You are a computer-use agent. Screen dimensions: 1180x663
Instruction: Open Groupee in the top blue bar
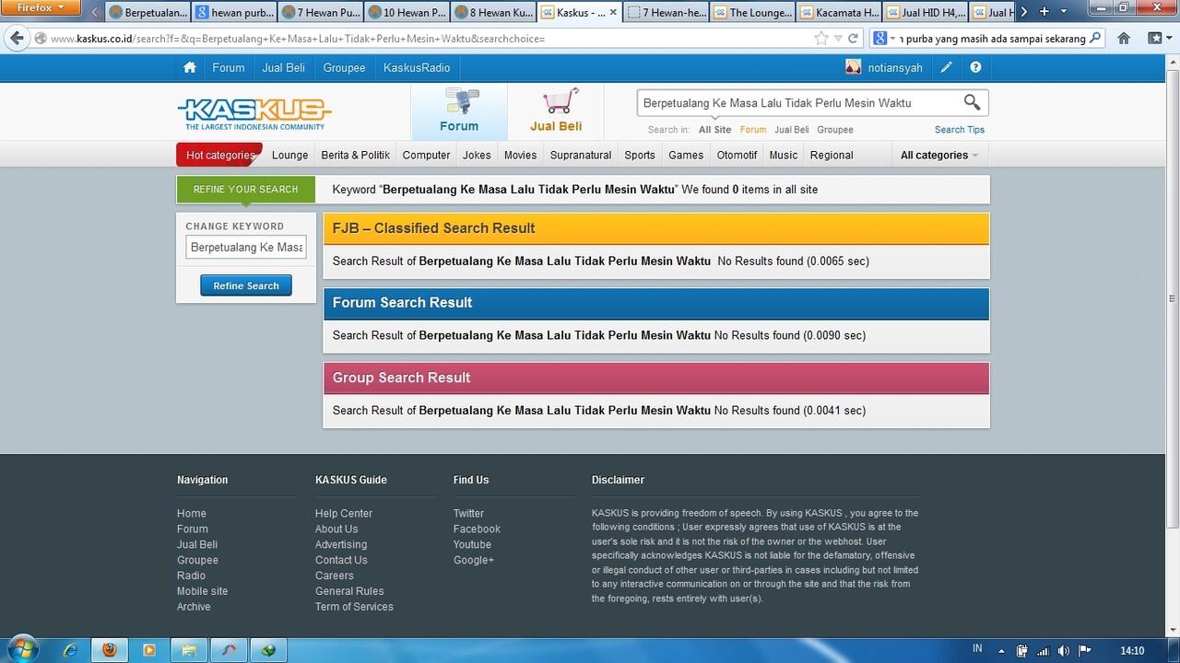(x=344, y=67)
